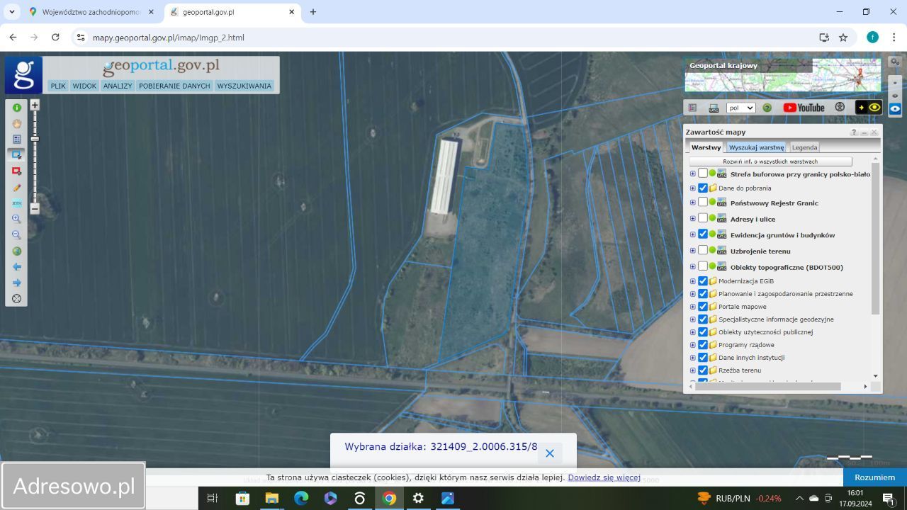Open the table list tool in left toolbar

17,140
